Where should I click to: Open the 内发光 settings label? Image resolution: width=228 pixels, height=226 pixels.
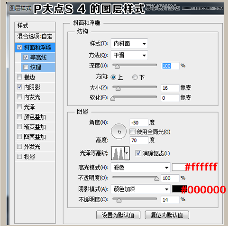click(32, 97)
